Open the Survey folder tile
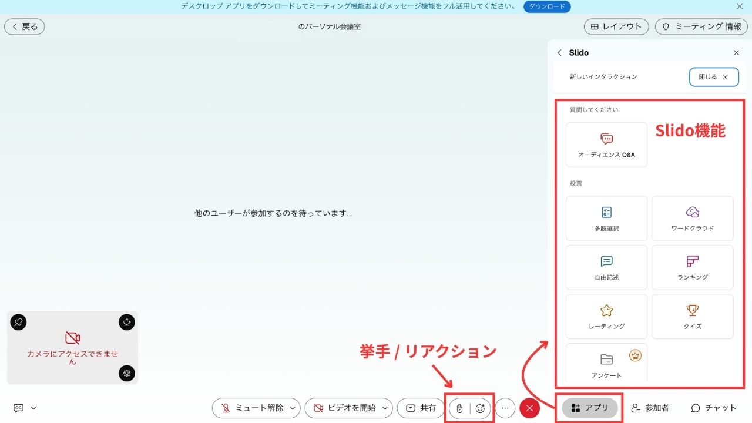This screenshot has width=752, height=423. 606,364
